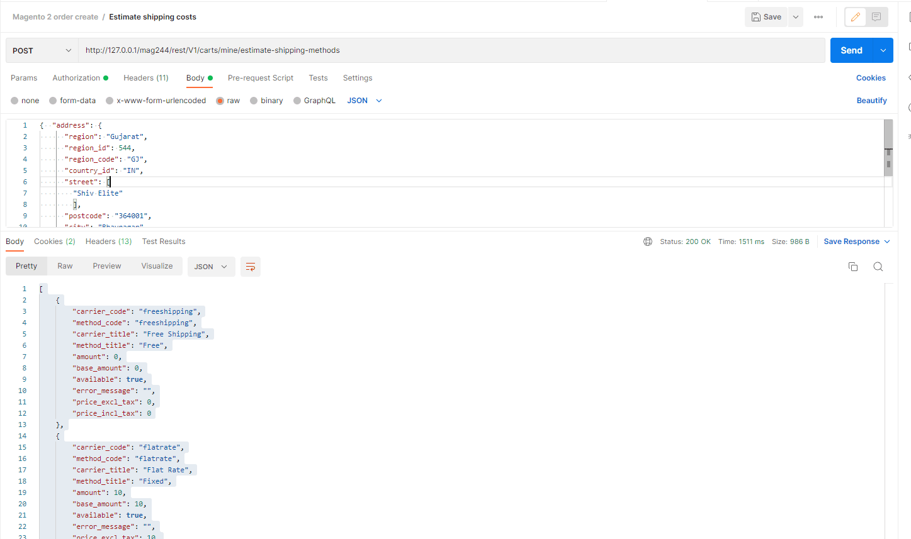Switch response view to Preview
Screen dimensions: 911x539
click(x=107, y=266)
